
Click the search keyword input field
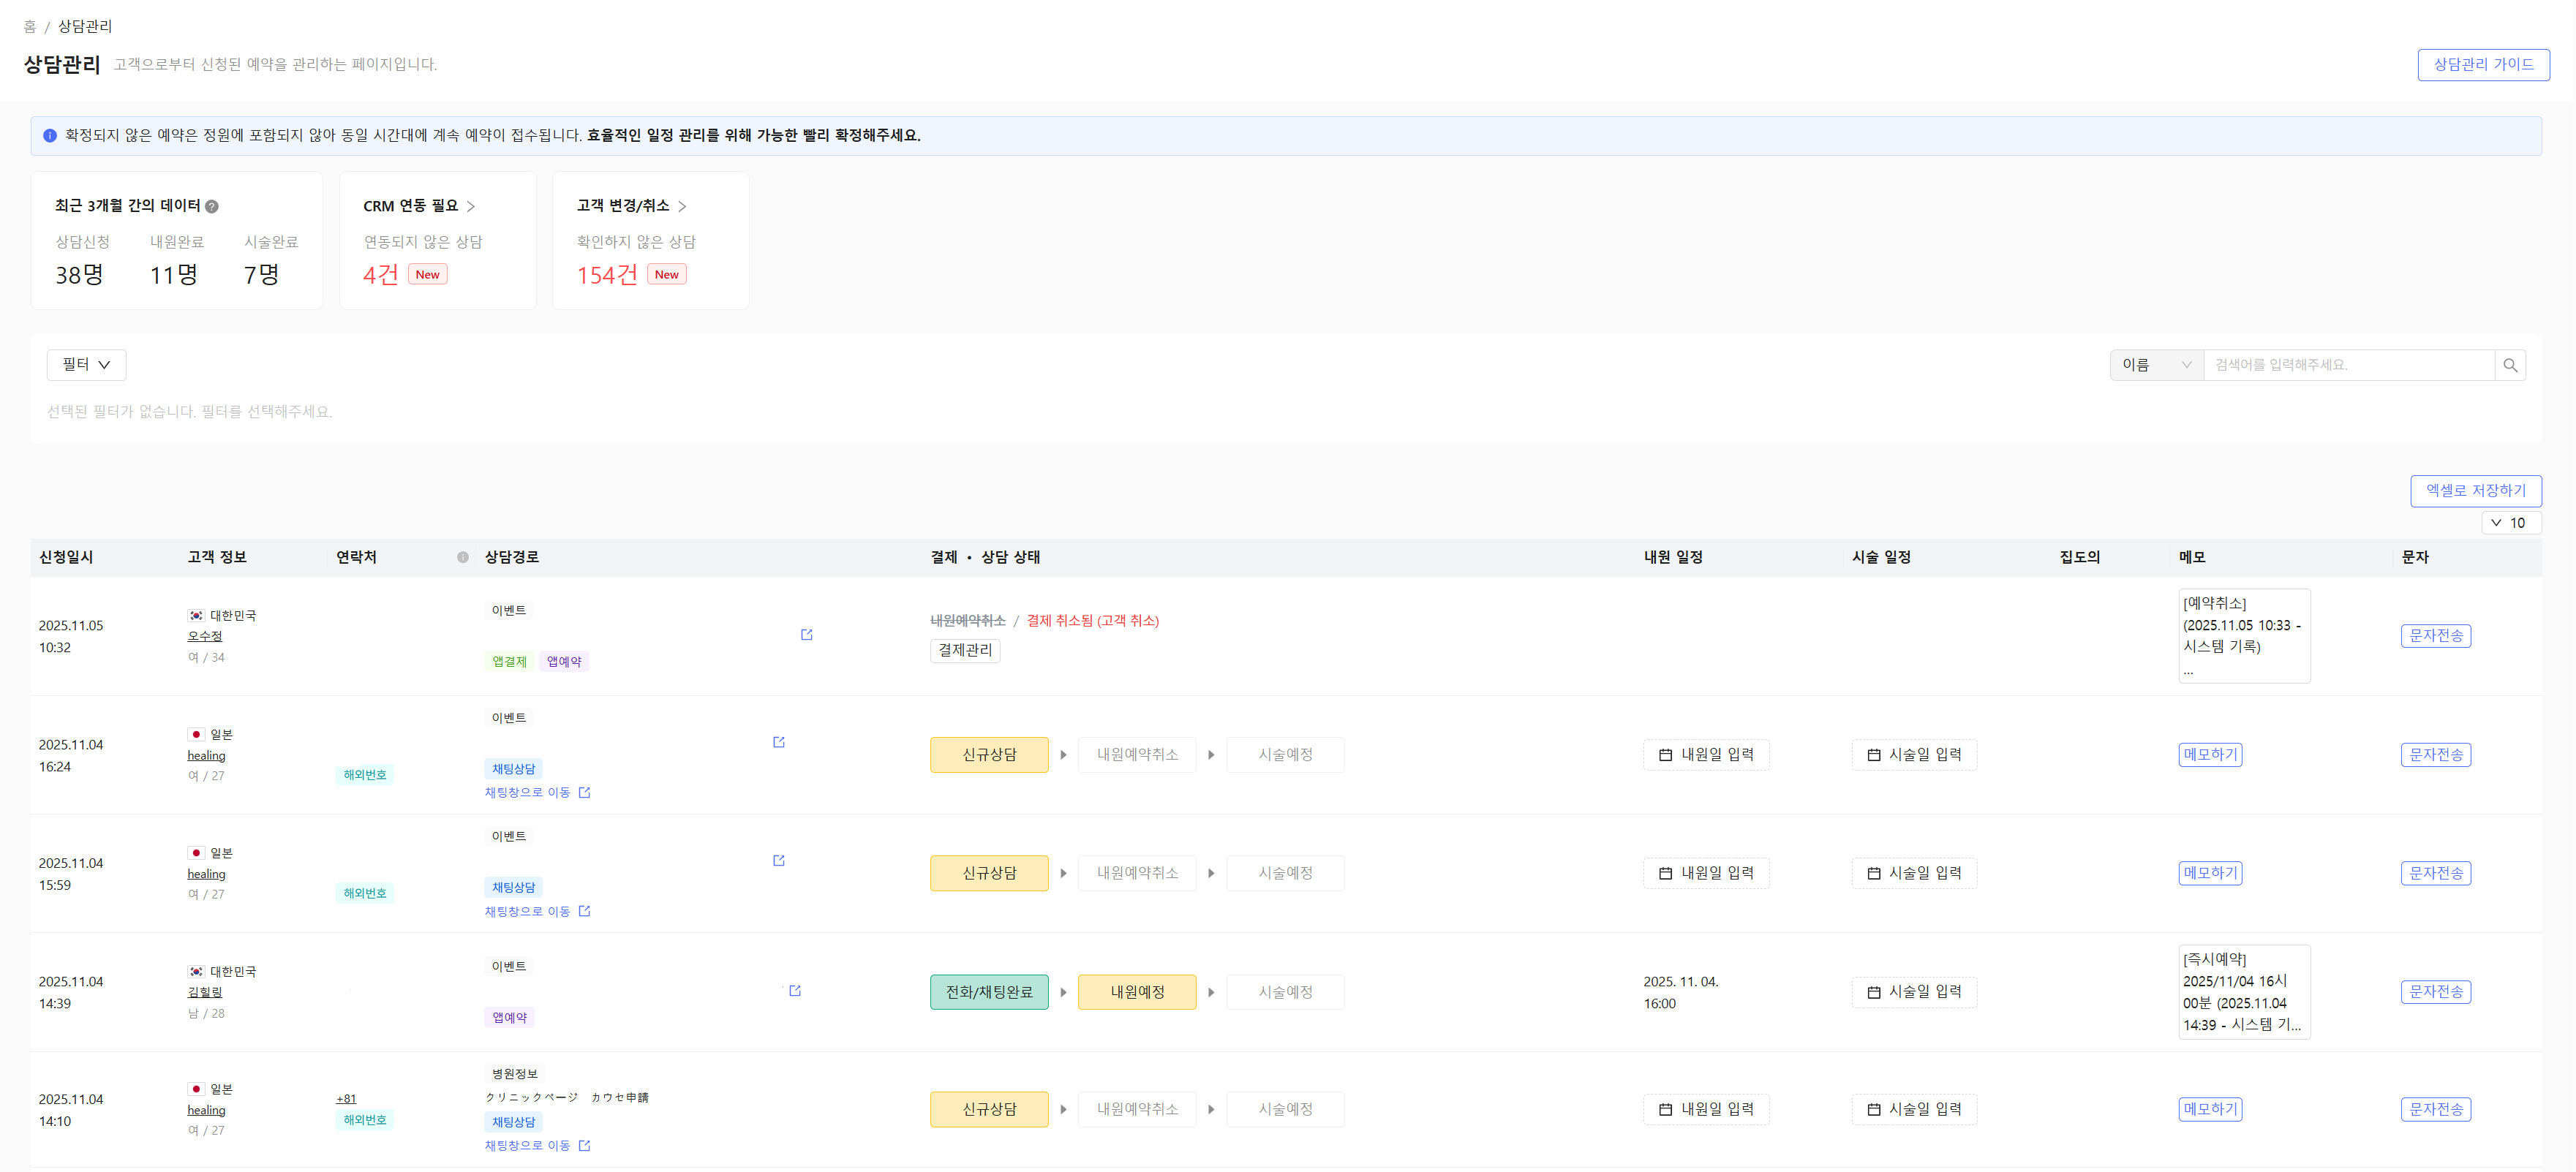coord(2346,365)
